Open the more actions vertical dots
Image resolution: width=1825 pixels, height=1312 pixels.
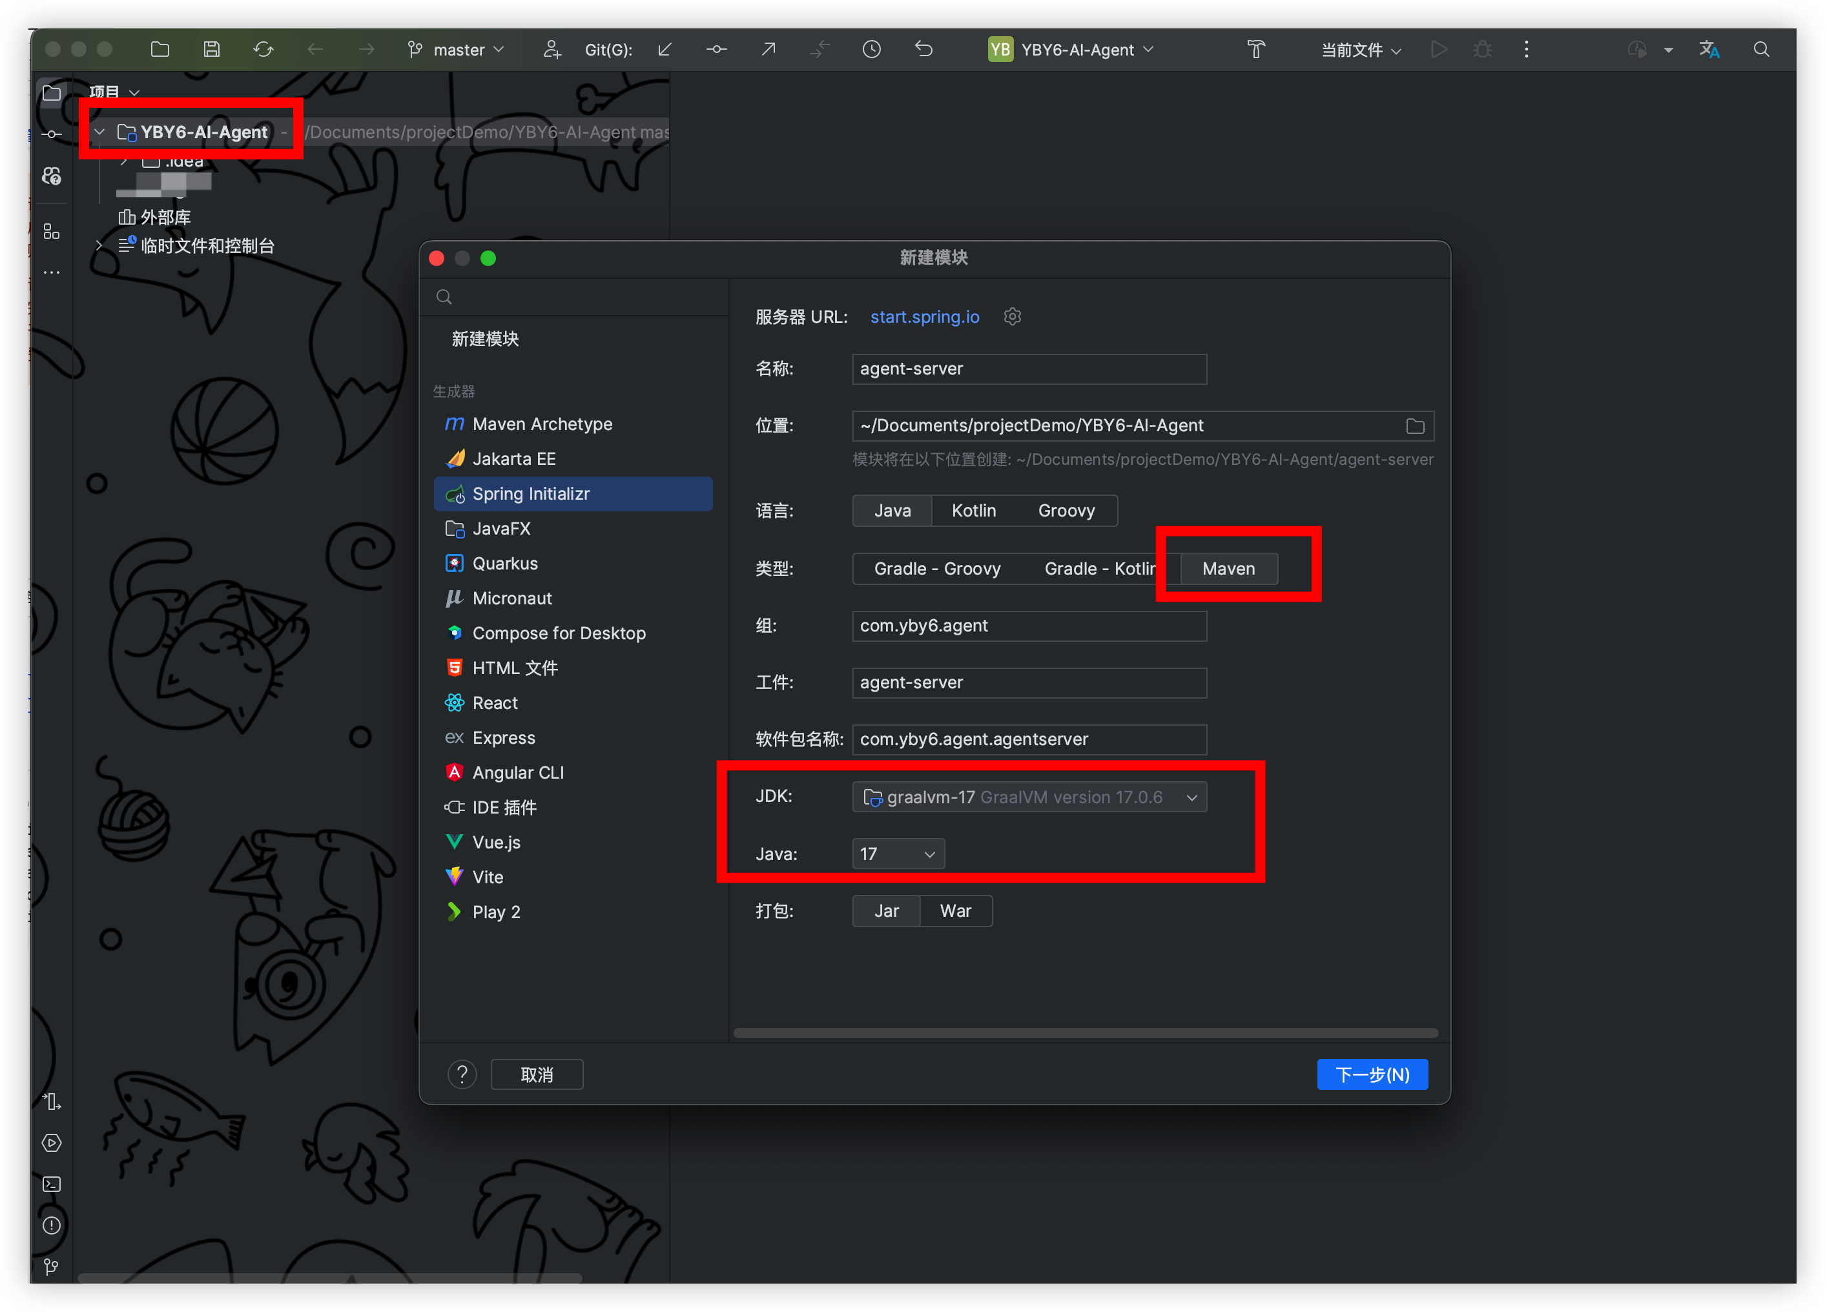click(1527, 49)
